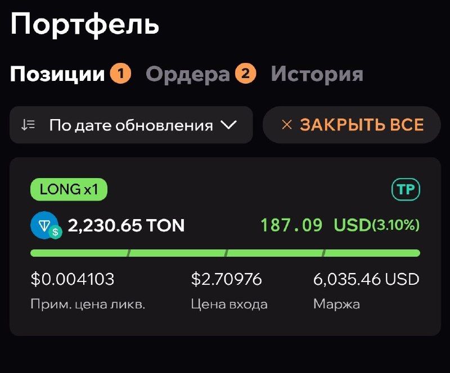Go to the История tab
Viewport: 450px width, 373px height.
[317, 74]
